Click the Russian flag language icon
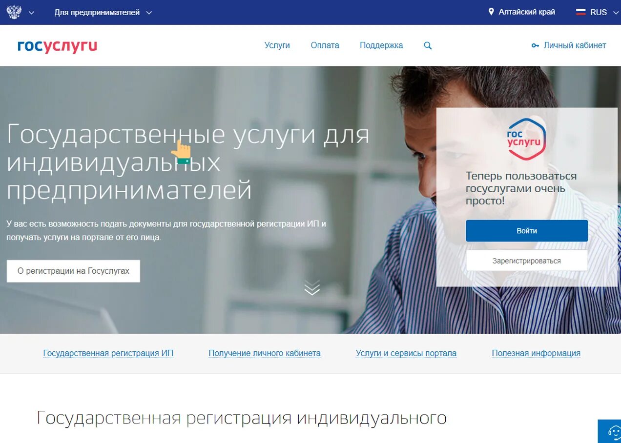Screen dimensions: 621x443 [x=580, y=12]
